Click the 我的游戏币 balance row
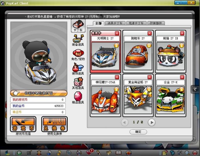 (38, 100)
